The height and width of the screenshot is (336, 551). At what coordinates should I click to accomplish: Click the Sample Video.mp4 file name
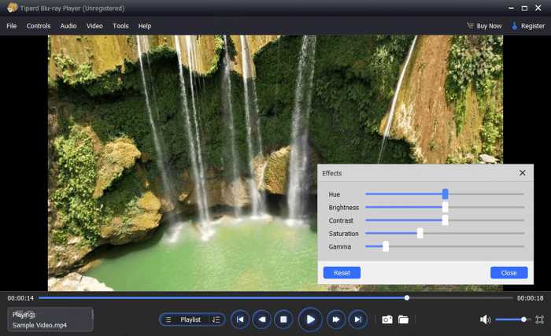(39, 325)
